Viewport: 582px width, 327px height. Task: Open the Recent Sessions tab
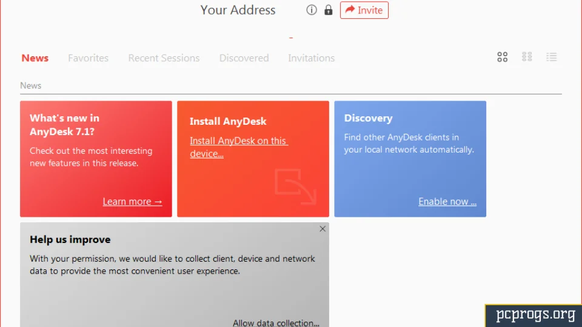pyautogui.click(x=164, y=58)
